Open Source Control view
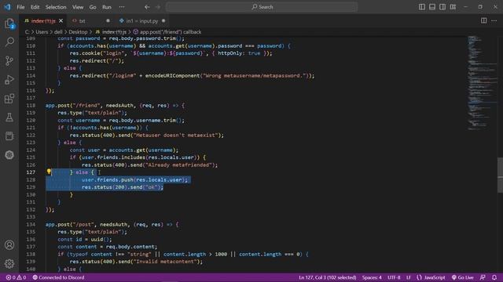The image size is (503, 282). (x=9, y=61)
